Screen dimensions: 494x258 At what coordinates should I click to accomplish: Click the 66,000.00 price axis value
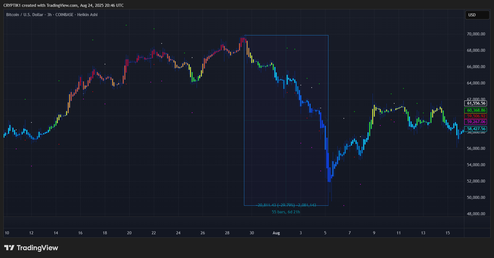tap(476, 67)
